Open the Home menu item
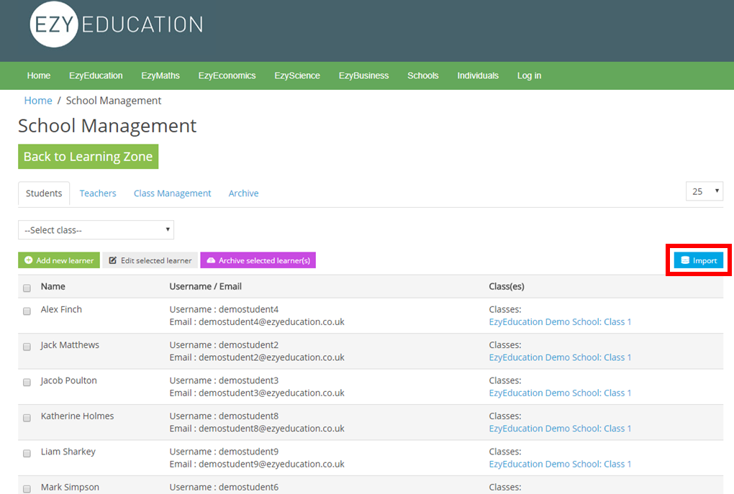The height and width of the screenshot is (494, 734). click(x=38, y=76)
